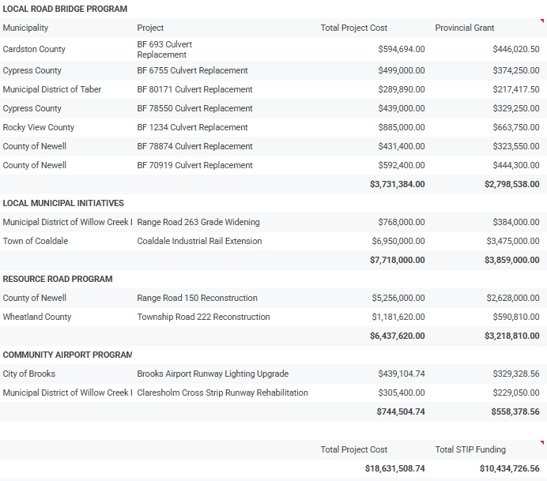Select BF 6755 Culvert Replacement project

(x=192, y=70)
